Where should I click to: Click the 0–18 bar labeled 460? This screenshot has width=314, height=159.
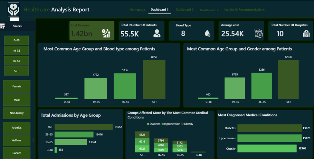(x=208, y=98)
